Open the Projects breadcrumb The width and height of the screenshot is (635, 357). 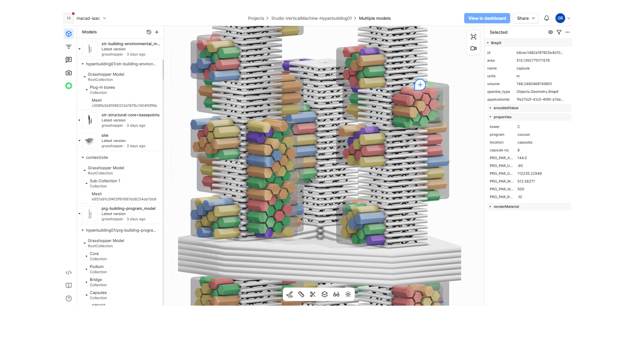[256, 18]
